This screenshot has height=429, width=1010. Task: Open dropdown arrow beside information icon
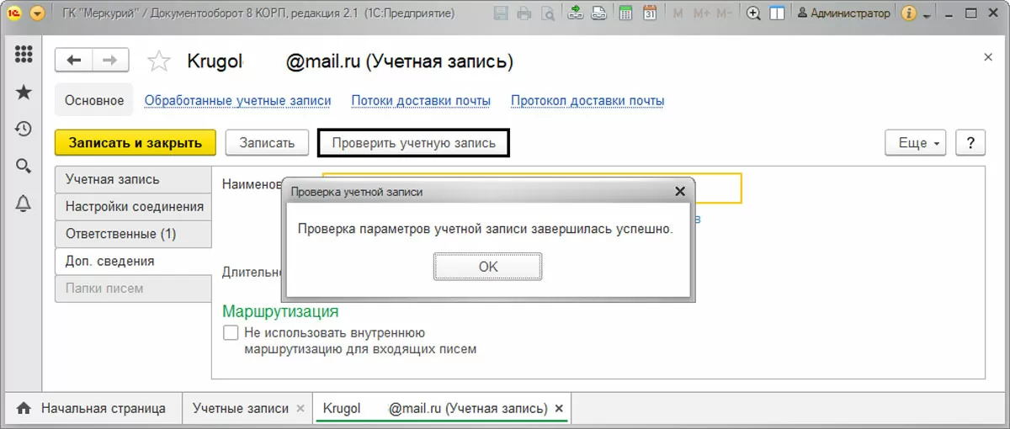click(x=927, y=16)
